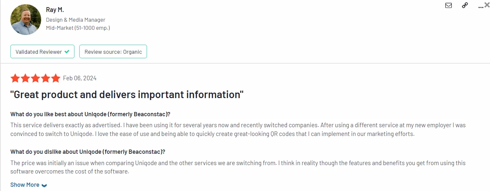Click the first rating star

pos(15,78)
